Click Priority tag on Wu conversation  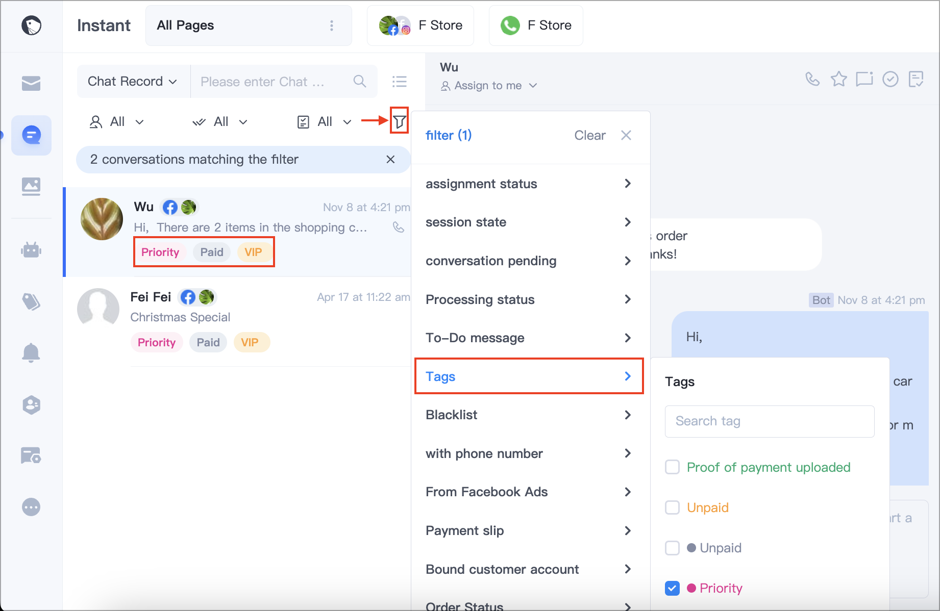(x=160, y=252)
